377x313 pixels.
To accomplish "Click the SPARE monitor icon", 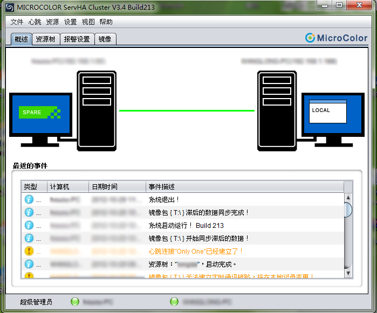I will 41,120.
